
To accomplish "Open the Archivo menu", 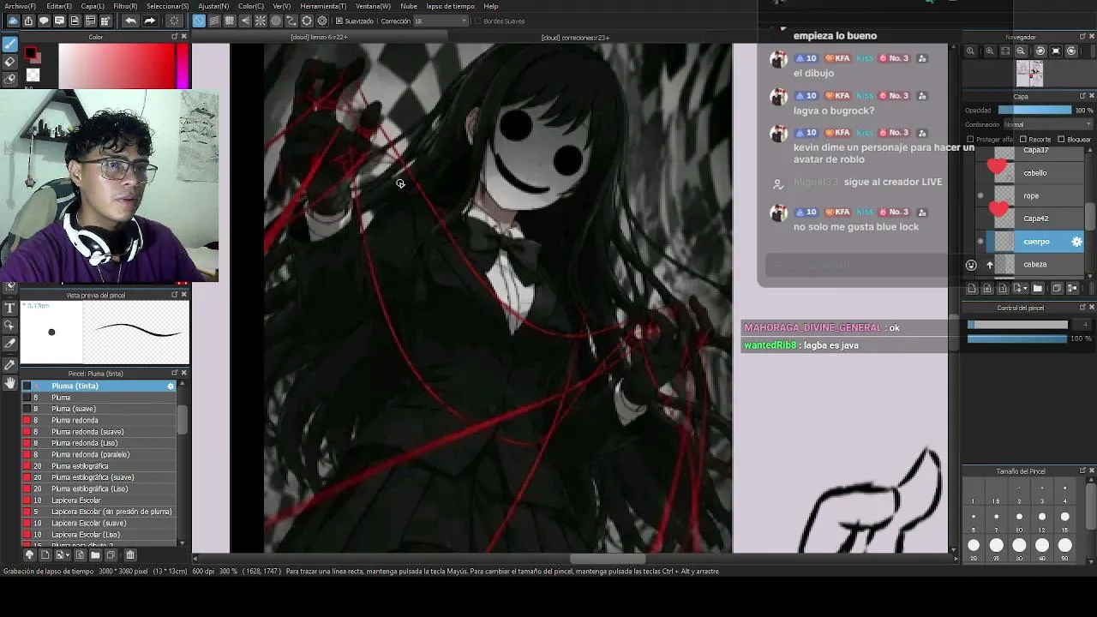I will [21, 6].
